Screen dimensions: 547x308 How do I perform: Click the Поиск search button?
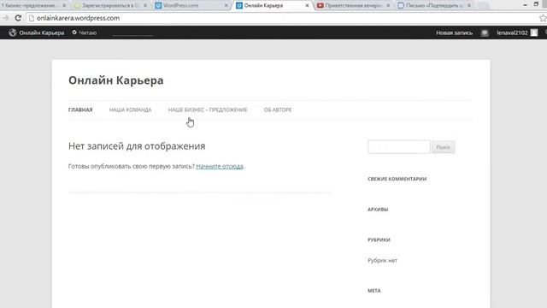tap(443, 147)
